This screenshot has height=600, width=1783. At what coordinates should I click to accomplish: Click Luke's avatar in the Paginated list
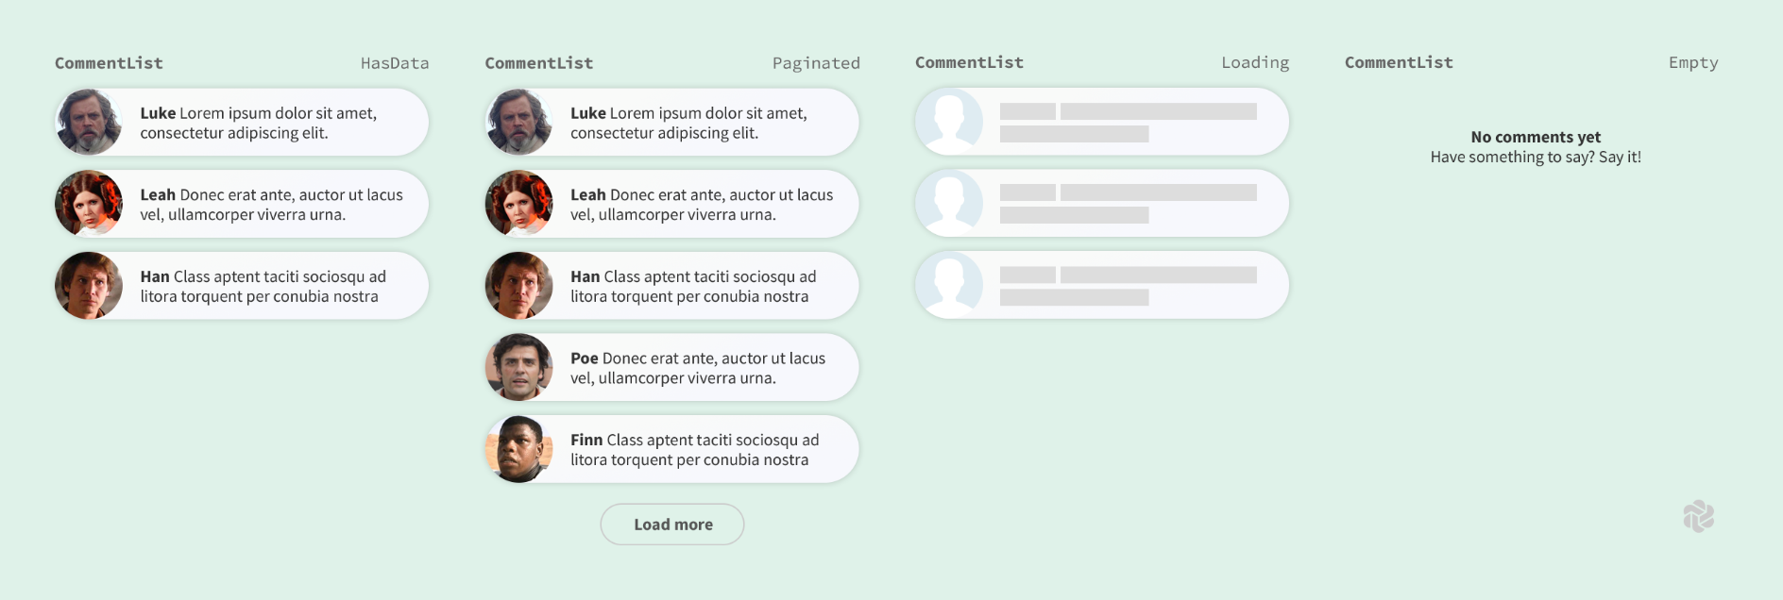519,123
